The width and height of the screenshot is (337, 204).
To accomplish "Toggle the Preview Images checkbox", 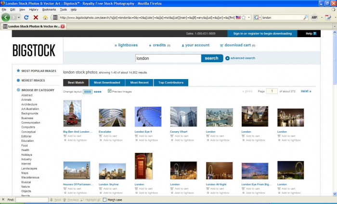I will click(x=110, y=91).
